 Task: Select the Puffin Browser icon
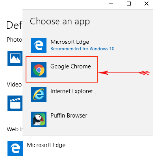[39, 119]
